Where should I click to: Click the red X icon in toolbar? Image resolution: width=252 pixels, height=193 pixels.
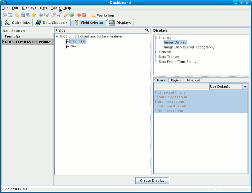pos(84,15)
